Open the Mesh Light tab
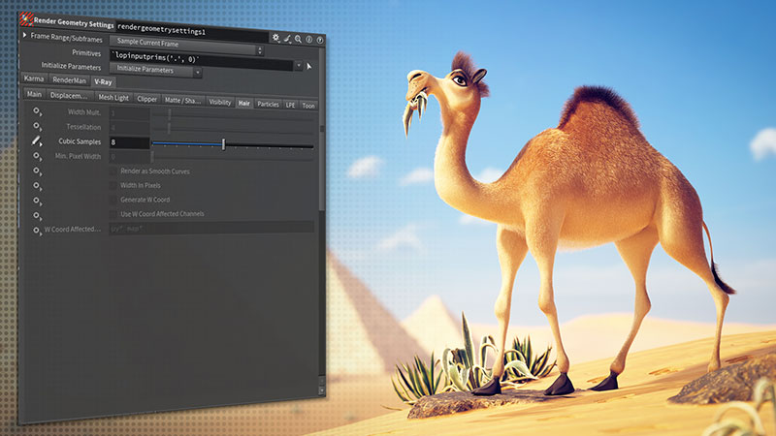 [x=113, y=97]
